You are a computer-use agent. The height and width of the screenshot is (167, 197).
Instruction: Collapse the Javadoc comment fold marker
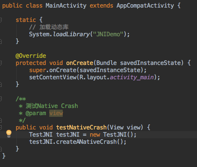click(x=0, y=99)
